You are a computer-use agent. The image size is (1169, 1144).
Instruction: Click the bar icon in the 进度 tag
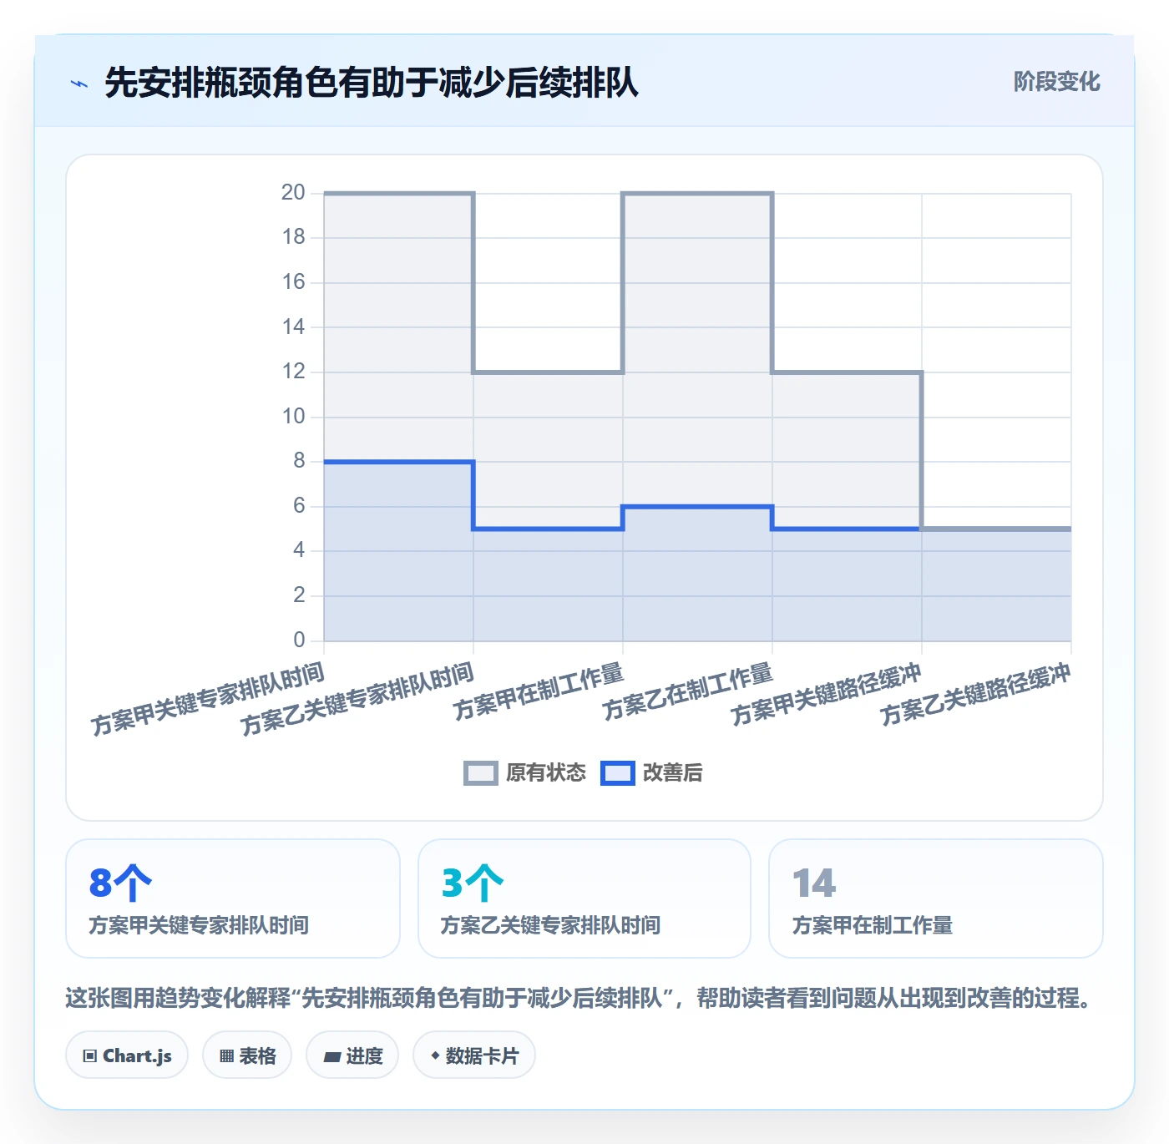tap(331, 1057)
